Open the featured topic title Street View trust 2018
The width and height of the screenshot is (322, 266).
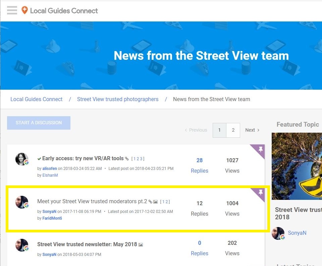click(299, 213)
